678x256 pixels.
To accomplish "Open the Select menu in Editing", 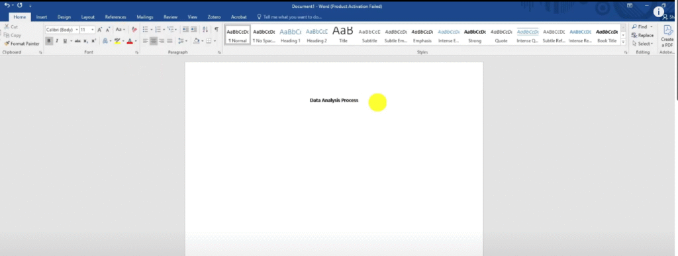I will (642, 44).
